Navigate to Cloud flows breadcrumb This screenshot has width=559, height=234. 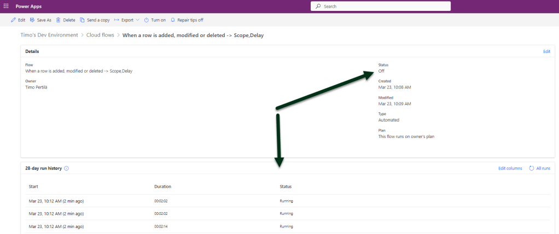pos(101,35)
